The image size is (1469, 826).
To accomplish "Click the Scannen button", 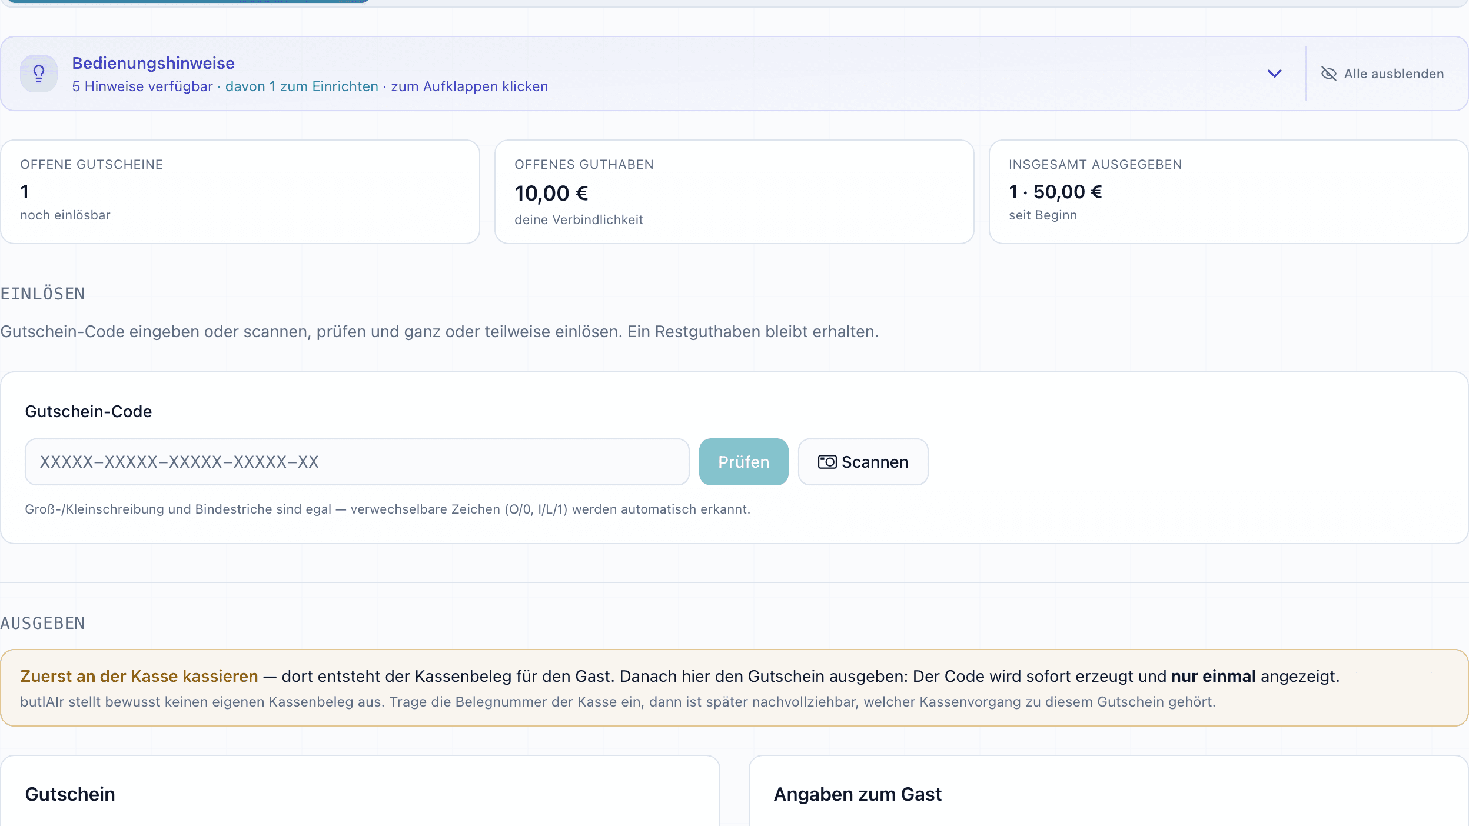I will click(863, 462).
